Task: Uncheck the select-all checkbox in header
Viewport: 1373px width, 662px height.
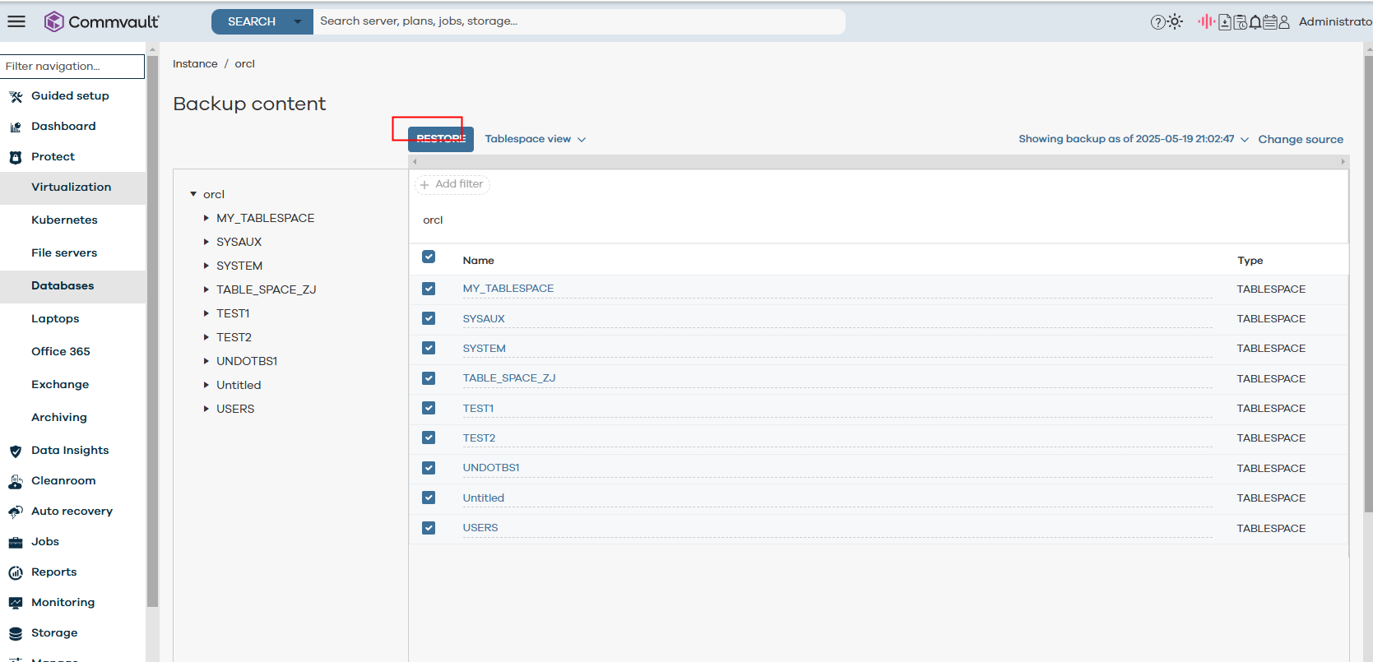Action: [429, 257]
